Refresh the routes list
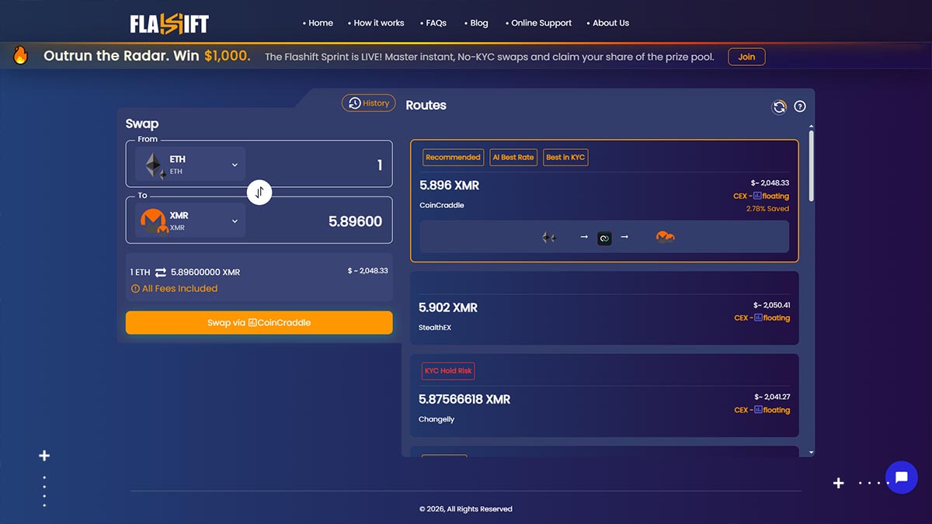Screen dimensions: 932x524 coord(779,107)
